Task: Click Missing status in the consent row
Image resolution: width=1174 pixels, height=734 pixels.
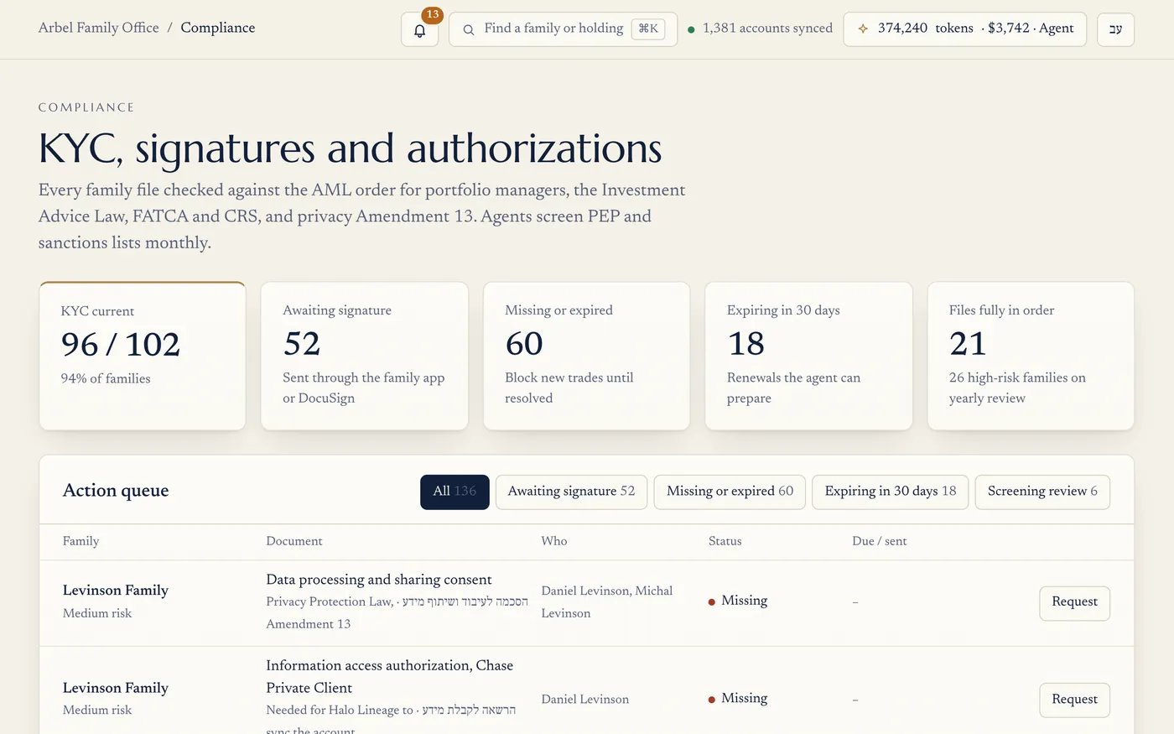Action: pos(738,601)
